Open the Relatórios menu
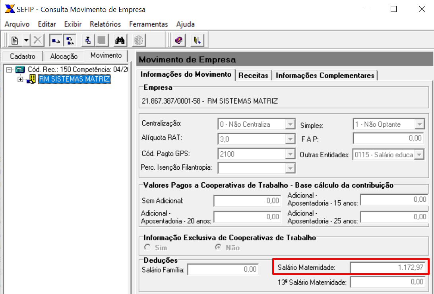This screenshot has width=434, height=294. pos(105,24)
